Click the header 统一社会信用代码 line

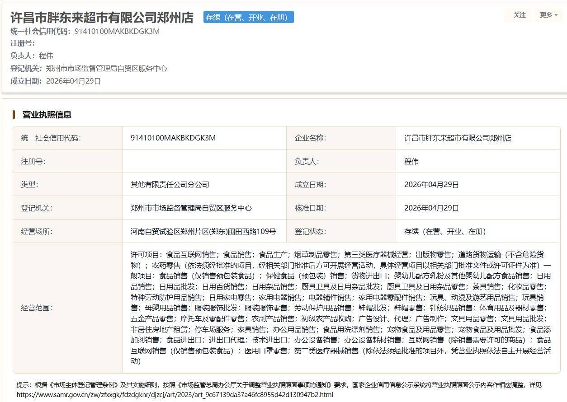85,31
